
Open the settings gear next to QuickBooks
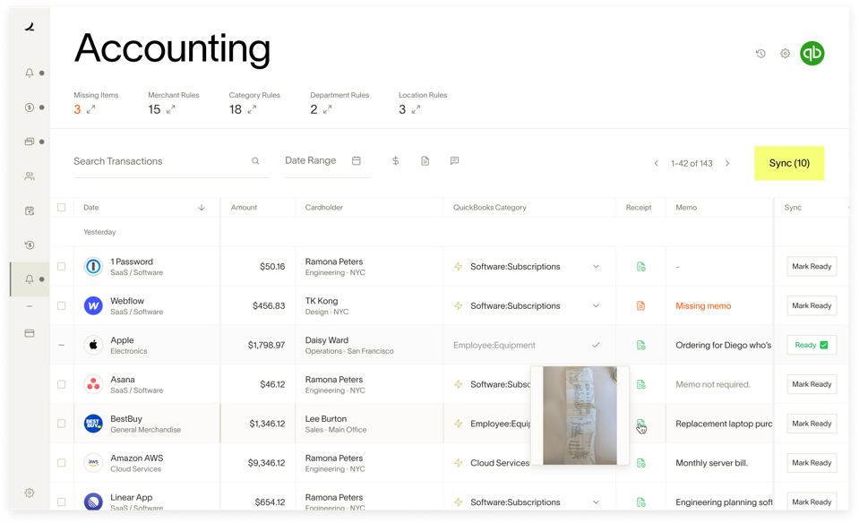(x=785, y=54)
